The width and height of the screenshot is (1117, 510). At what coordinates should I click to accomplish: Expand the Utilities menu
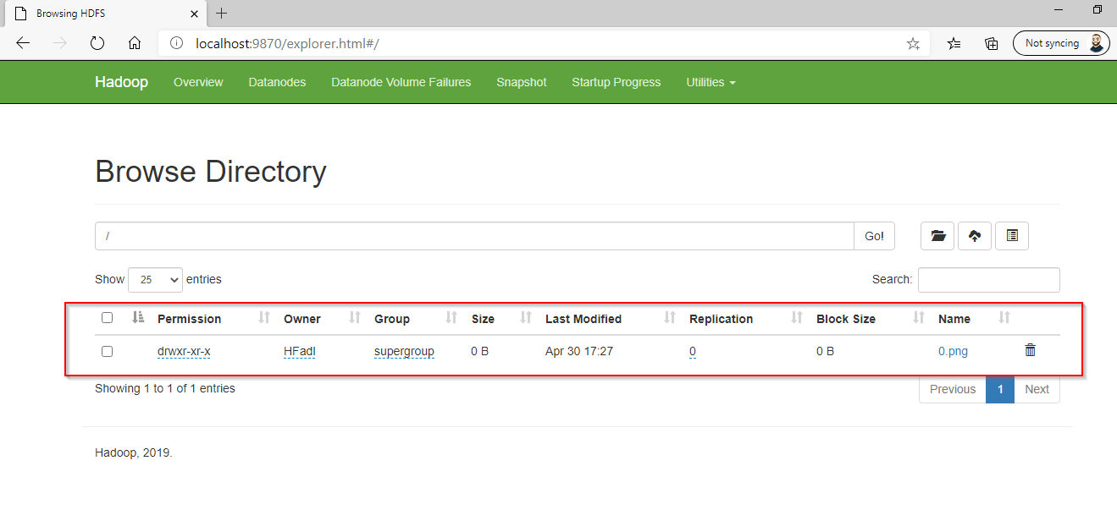click(x=711, y=82)
